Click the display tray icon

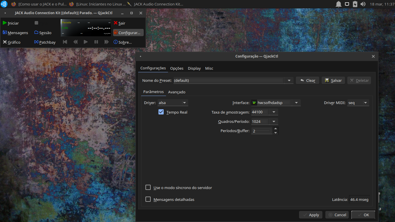click(x=347, y=4)
